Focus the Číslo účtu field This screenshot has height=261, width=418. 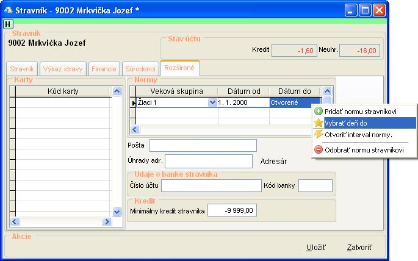[x=211, y=185]
